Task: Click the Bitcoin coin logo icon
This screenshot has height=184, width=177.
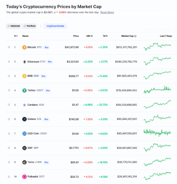Action: pyautogui.click(x=24, y=47)
